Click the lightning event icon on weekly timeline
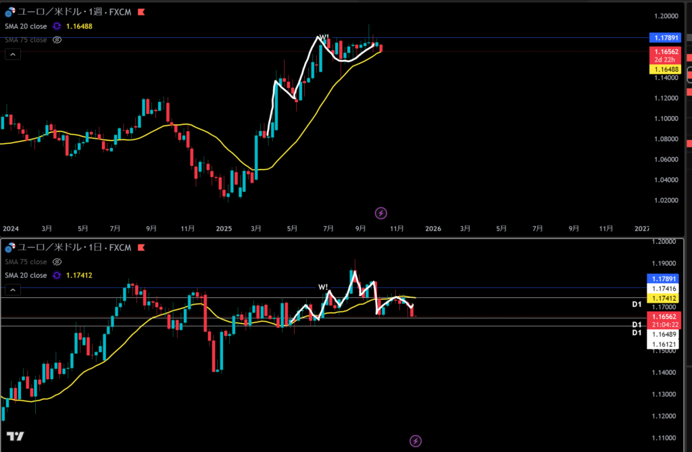Image resolution: width=692 pixels, height=452 pixels. [x=381, y=213]
